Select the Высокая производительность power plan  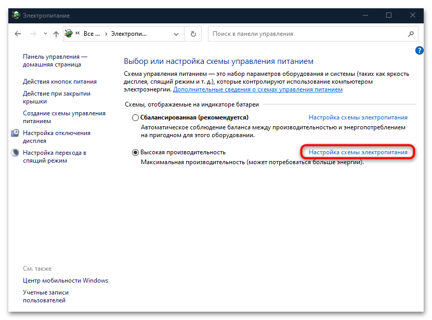pyautogui.click(x=136, y=152)
